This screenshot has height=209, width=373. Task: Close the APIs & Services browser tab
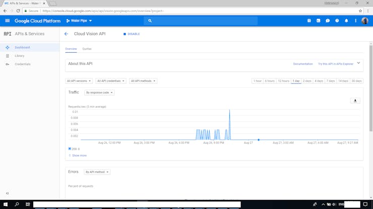coord(44,4)
